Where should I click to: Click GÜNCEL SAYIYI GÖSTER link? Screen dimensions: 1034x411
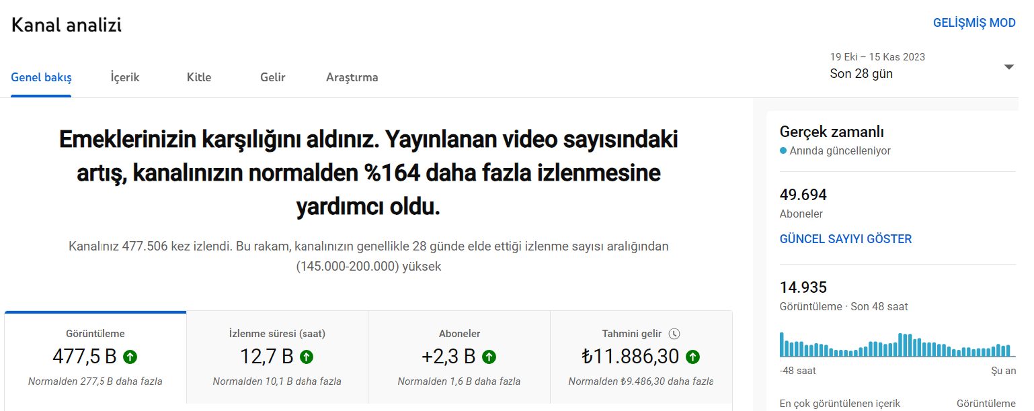point(846,239)
